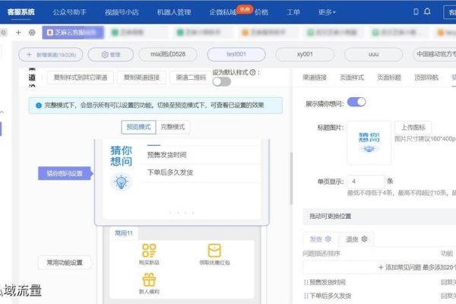This screenshot has width=456, height=304.
Task: Open the gear next to 发货 tab
Action: (x=328, y=239)
